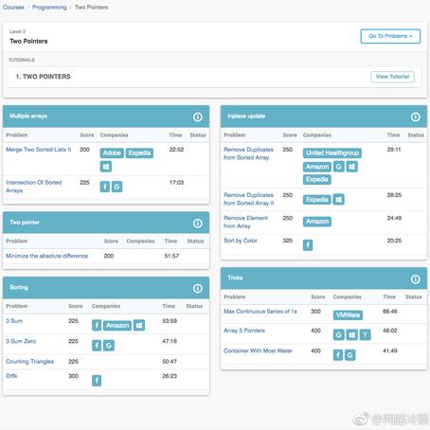Click info icon in Sorting header

click(x=198, y=289)
